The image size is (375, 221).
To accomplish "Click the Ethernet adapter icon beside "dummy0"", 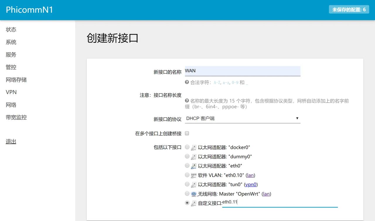I will 194,156.
